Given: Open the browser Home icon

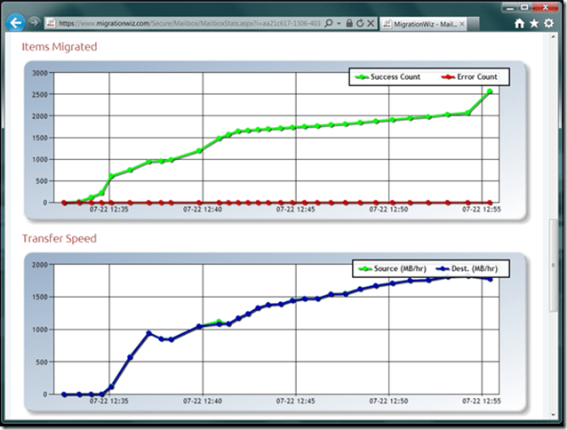Looking at the screenshot, I should [x=519, y=24].
